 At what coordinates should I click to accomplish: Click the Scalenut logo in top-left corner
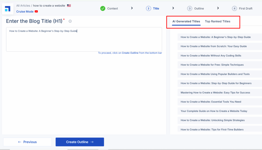pyautogui.click(x=7, y=8)
